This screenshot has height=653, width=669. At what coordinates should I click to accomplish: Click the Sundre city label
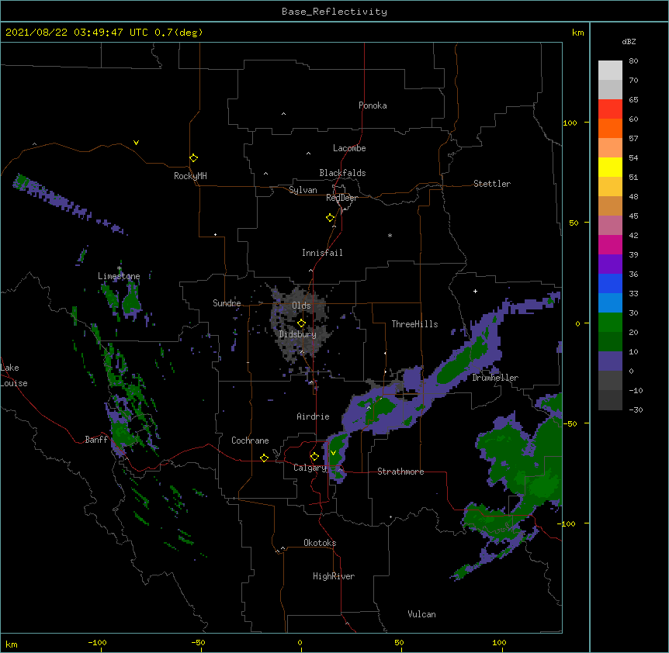227,303
